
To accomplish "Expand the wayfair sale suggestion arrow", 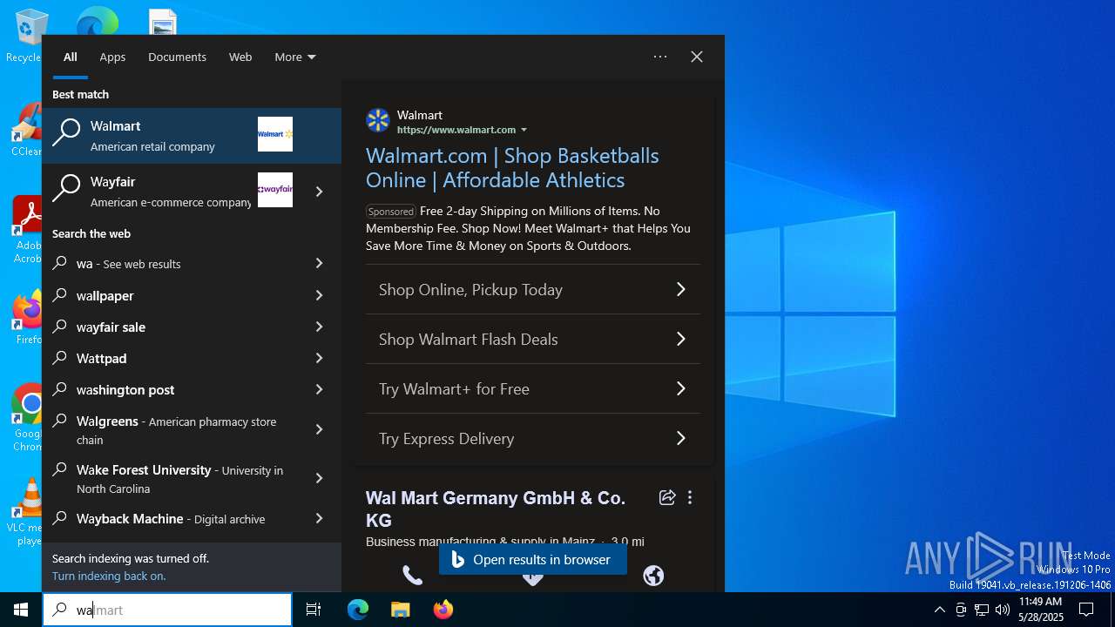I will coord(319,327).
